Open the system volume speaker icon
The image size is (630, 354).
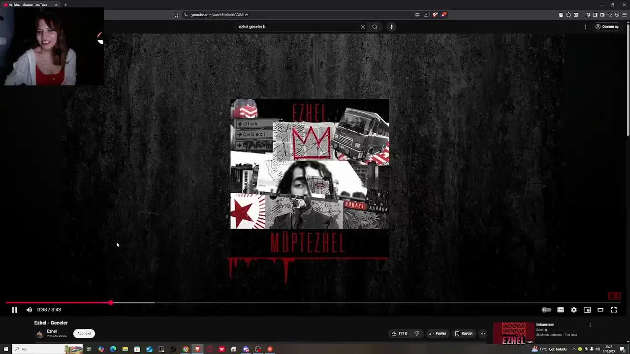point(598,349)
